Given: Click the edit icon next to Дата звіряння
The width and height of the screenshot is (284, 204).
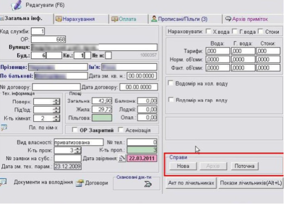Looking at the screenshot, I should (122, 158).
